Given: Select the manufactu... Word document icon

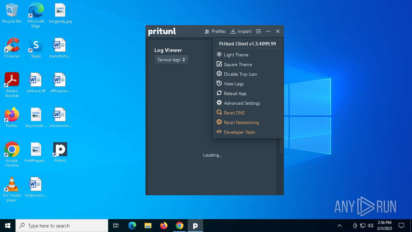Looking at the screenshot, I should tap(60, 48).
